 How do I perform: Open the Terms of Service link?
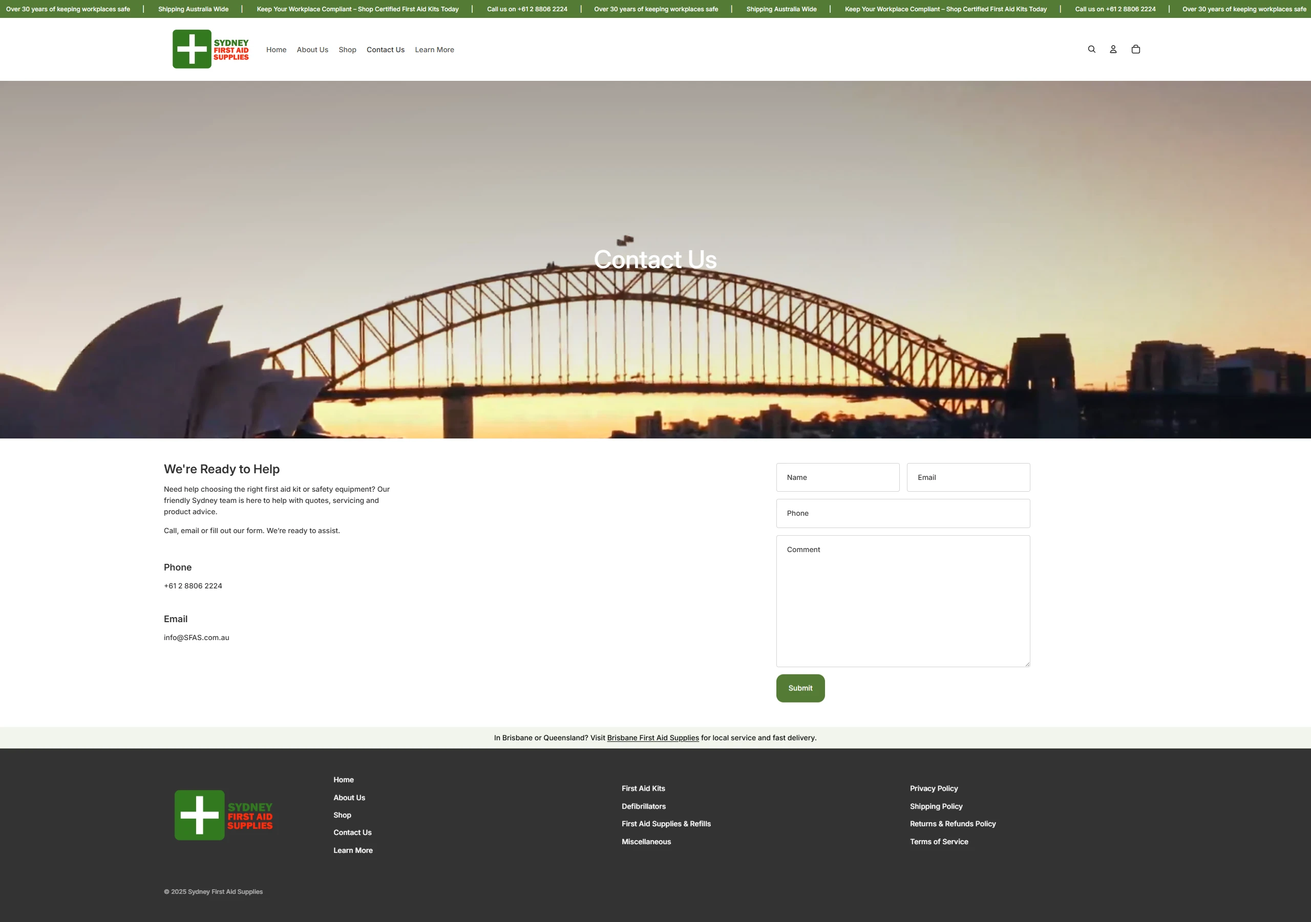pos(939,842)
